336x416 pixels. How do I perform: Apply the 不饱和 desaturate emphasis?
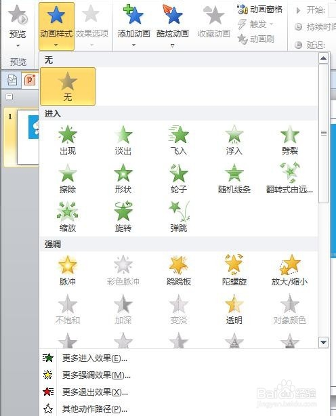click(68, 310)
